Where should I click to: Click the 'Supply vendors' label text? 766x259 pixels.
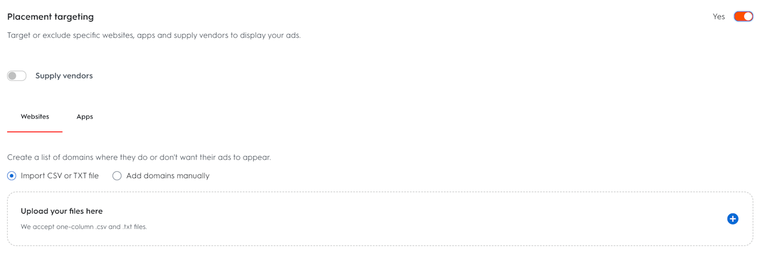coord(64,76)
